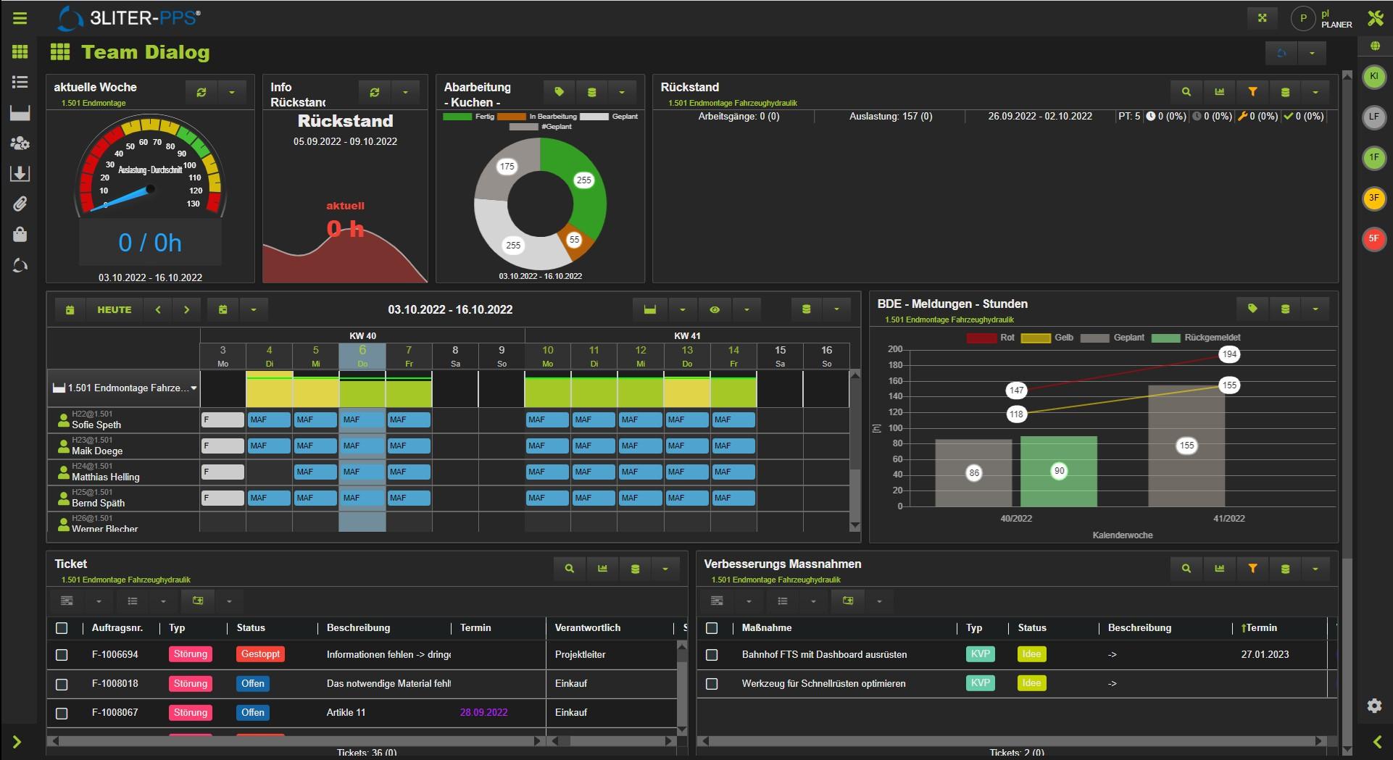Image resolution: width=1393 pixels, height=760 pixels.
Task: Click the calendar icon left of HEUTE
Action: (70, 310)
